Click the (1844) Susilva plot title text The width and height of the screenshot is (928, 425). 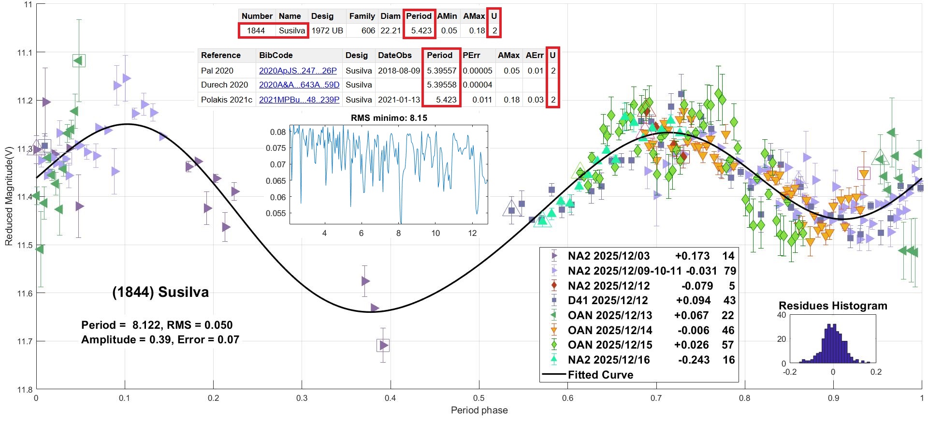(x=160, y=292)
